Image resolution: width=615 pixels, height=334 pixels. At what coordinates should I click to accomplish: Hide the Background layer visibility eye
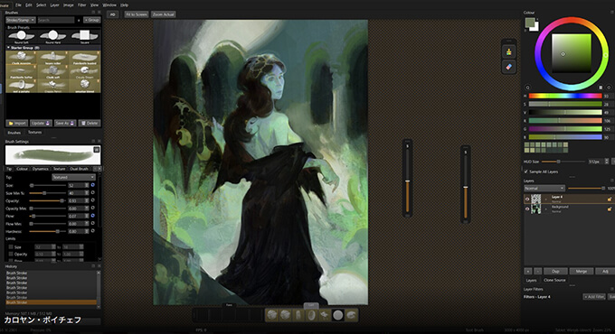point(527,209)
